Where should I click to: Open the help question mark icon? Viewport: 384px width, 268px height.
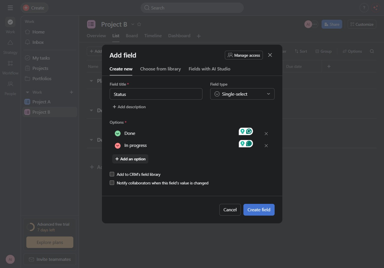[x=364, y=8]
